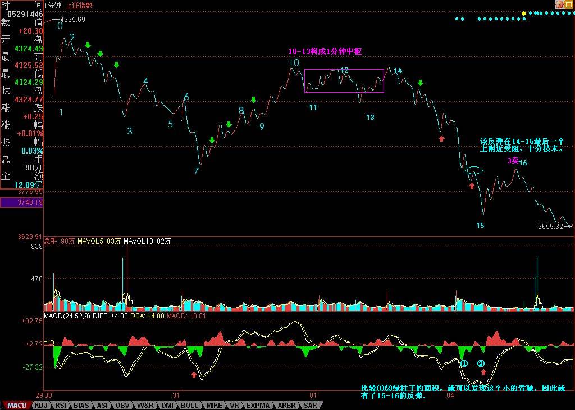Screen dimensions: 575x410
Task: Click the magenta 3卖 sell signal label
Action: [x=513, y=160]
